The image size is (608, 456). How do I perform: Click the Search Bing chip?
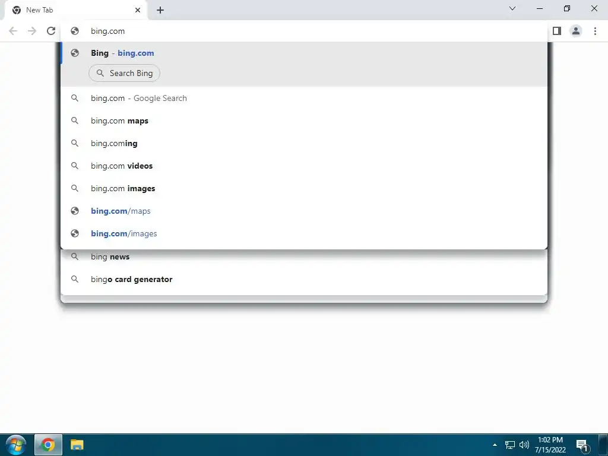tap(125, 73)
